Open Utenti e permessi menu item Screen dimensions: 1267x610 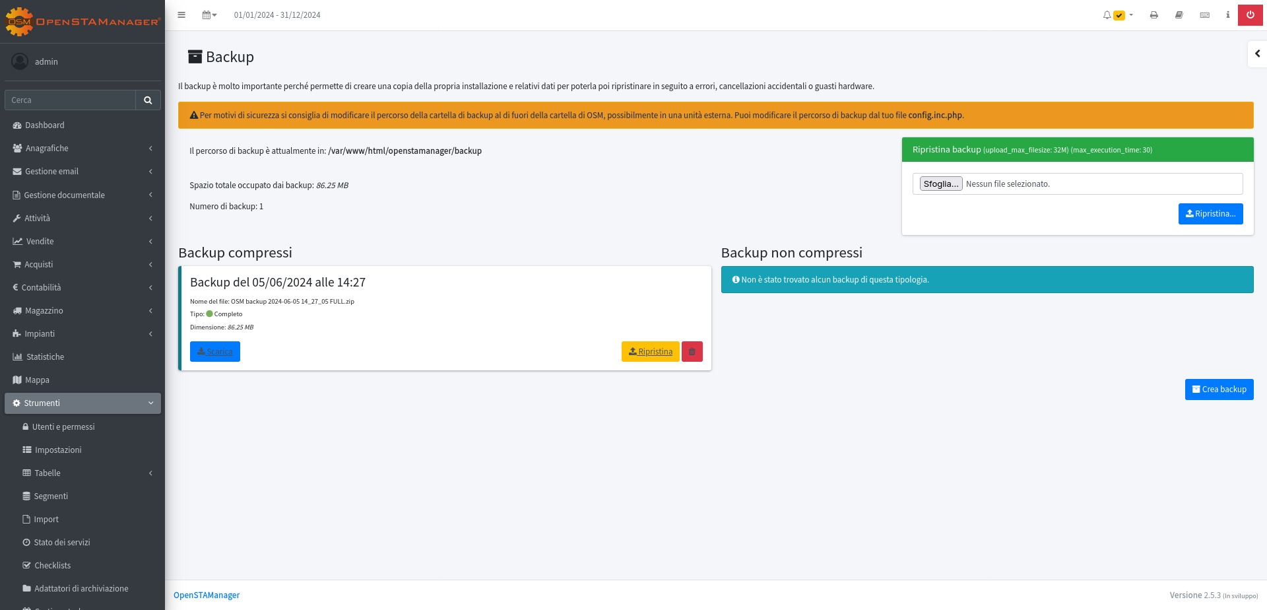point(63,427)
